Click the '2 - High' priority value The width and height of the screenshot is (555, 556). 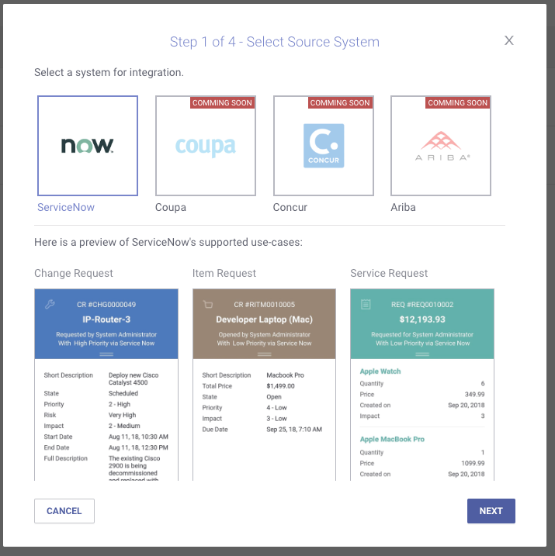pos(120,404)
